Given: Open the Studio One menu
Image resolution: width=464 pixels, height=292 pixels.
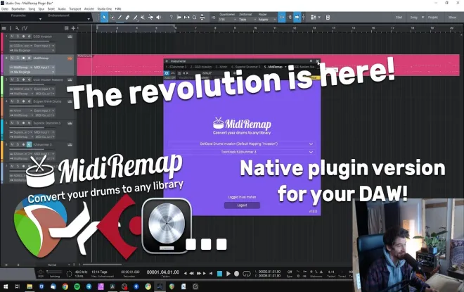Looking at the screenshot, I should pyautogui.click(x=105, y=9).
